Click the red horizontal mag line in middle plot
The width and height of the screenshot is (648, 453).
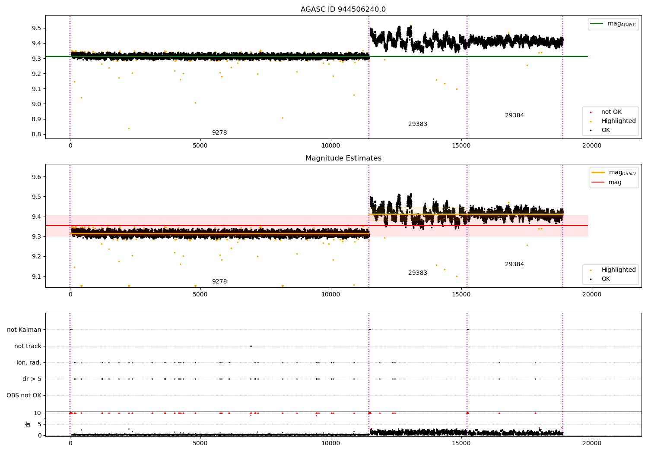coord(316,226)
